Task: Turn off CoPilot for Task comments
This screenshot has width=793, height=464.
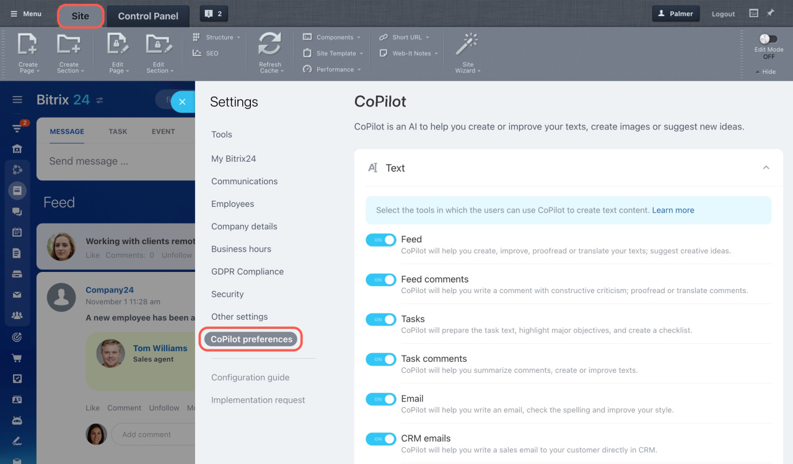Action: (x=380, y=359)
